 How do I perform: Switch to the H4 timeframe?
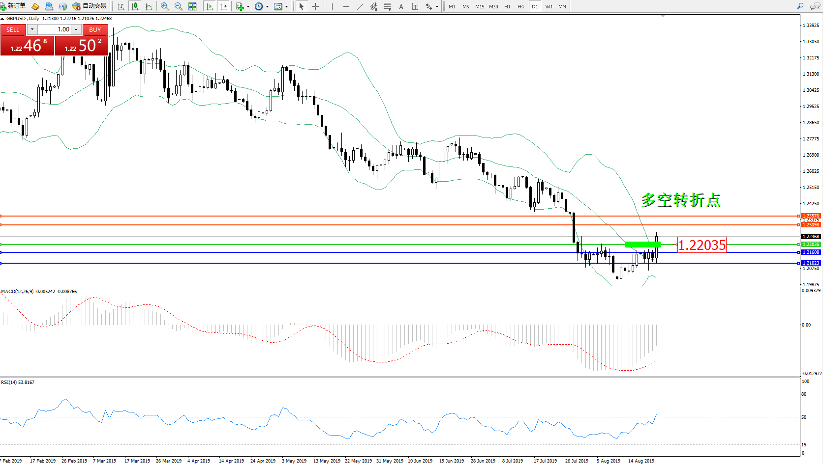pos(520,6)
